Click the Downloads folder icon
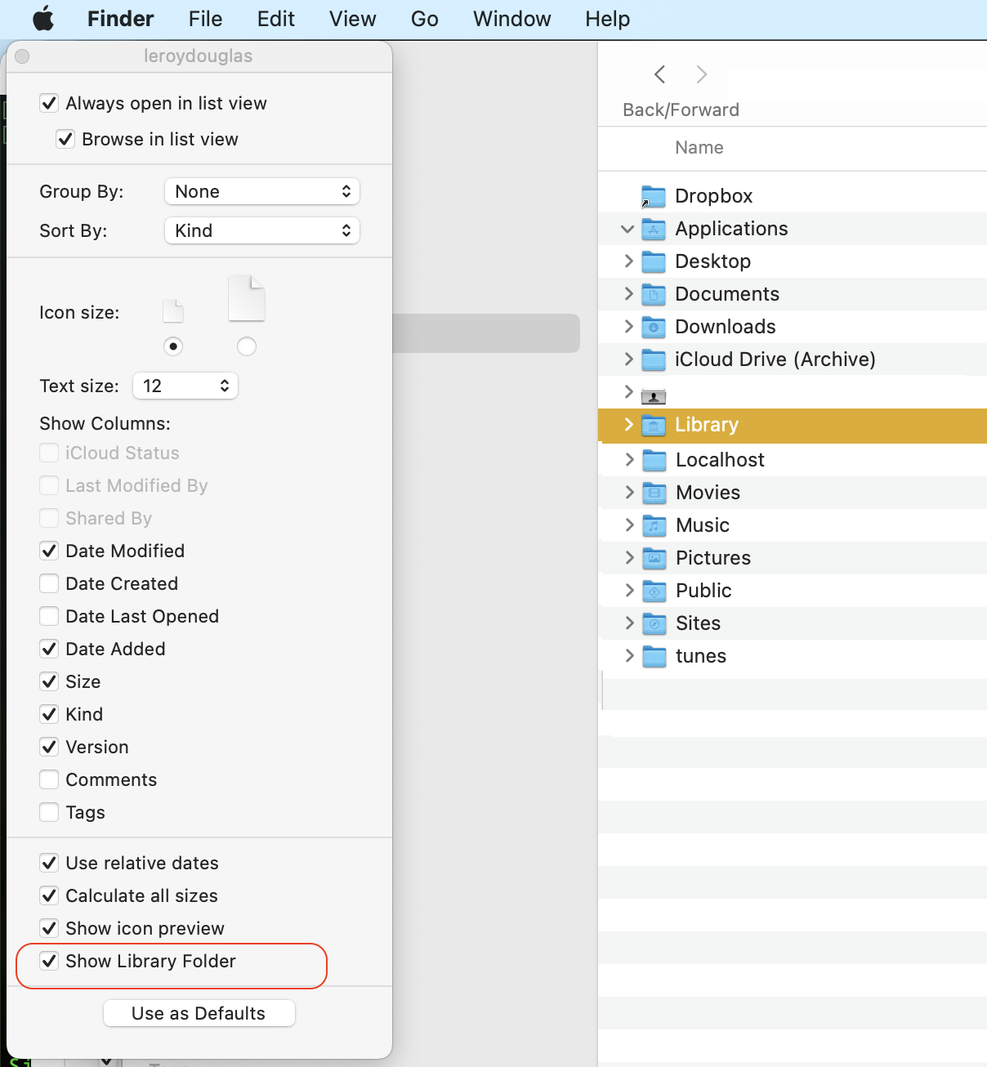This screenshot has height=1067, width=987. pyautogui.click(x=653, y=327)
